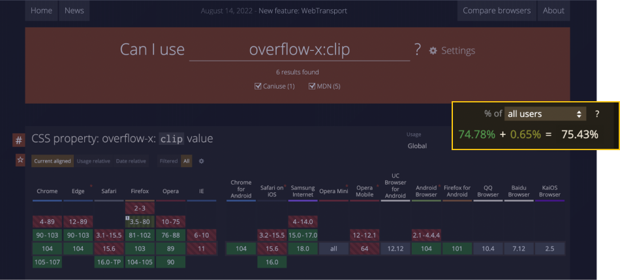Click Android Browser 2.1-4.4.4 cell
This screenshot has width=620, height=280.
point(426,236)
